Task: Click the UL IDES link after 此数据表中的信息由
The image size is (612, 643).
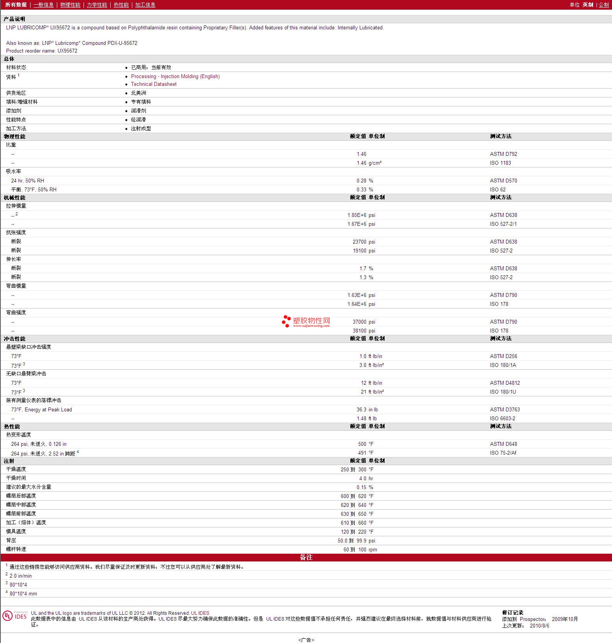Action: tap(88, 619)
